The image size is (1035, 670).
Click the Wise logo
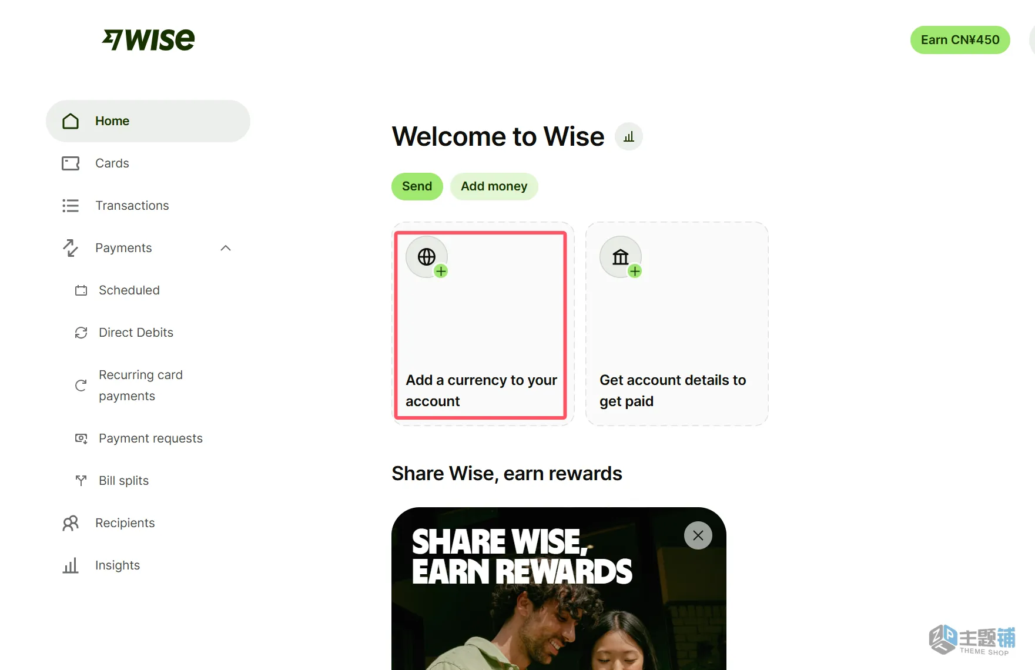click(x=148, y=40)
